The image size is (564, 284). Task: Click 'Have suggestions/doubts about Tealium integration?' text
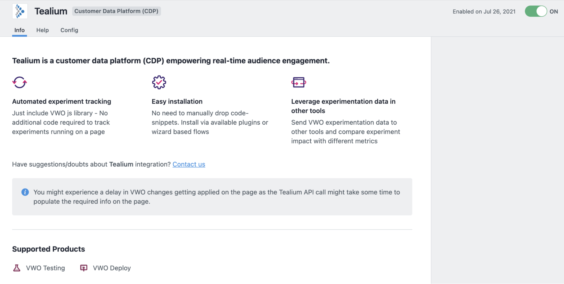91,164
